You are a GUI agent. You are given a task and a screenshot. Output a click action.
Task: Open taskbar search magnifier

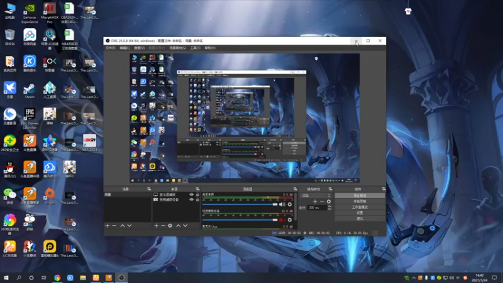coord(19,277)
